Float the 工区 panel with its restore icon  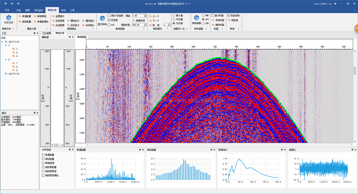tap(34, 33)
